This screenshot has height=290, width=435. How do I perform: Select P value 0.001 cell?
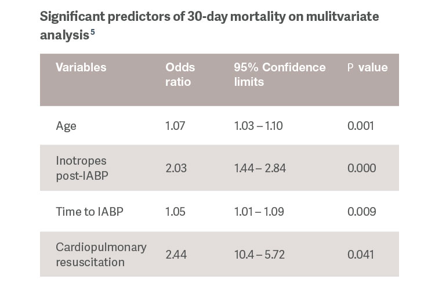pyautogui.click(x=361, y=125)
